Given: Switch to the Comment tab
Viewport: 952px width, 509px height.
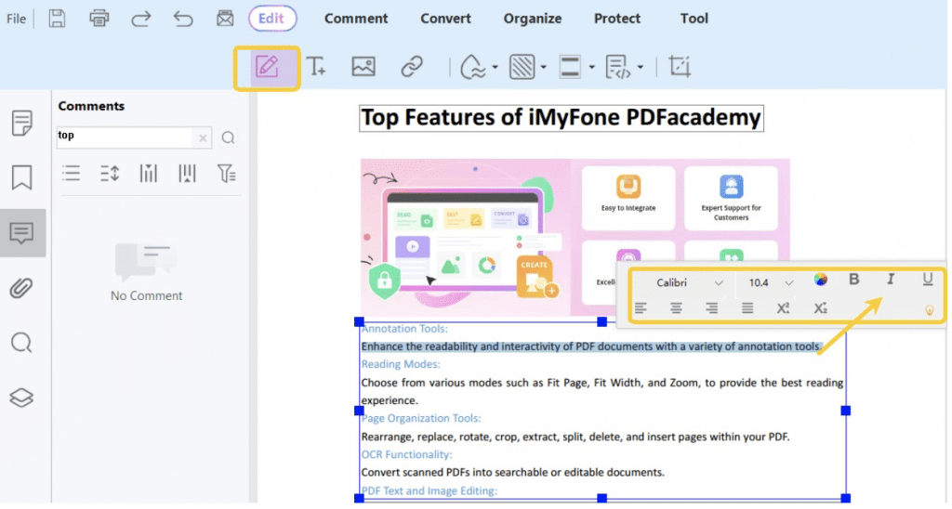Looking at the screenshot, I should click(356, 19).
